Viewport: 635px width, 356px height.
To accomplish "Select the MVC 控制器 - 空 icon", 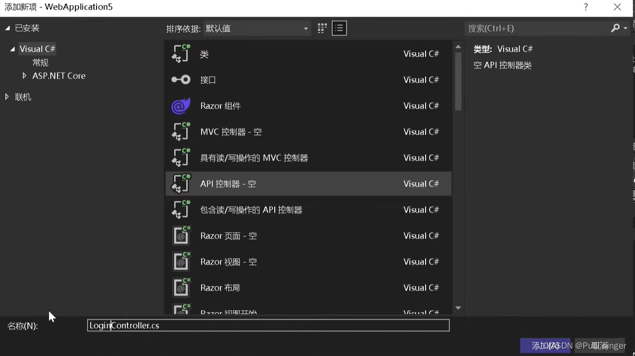I will pyautogui.click(x=181, y=132).
